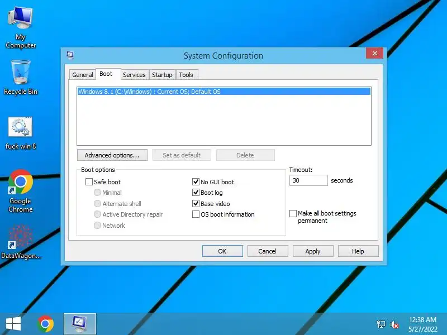
Task: Close the System Configuration dialog
Action: pos(374,53)
